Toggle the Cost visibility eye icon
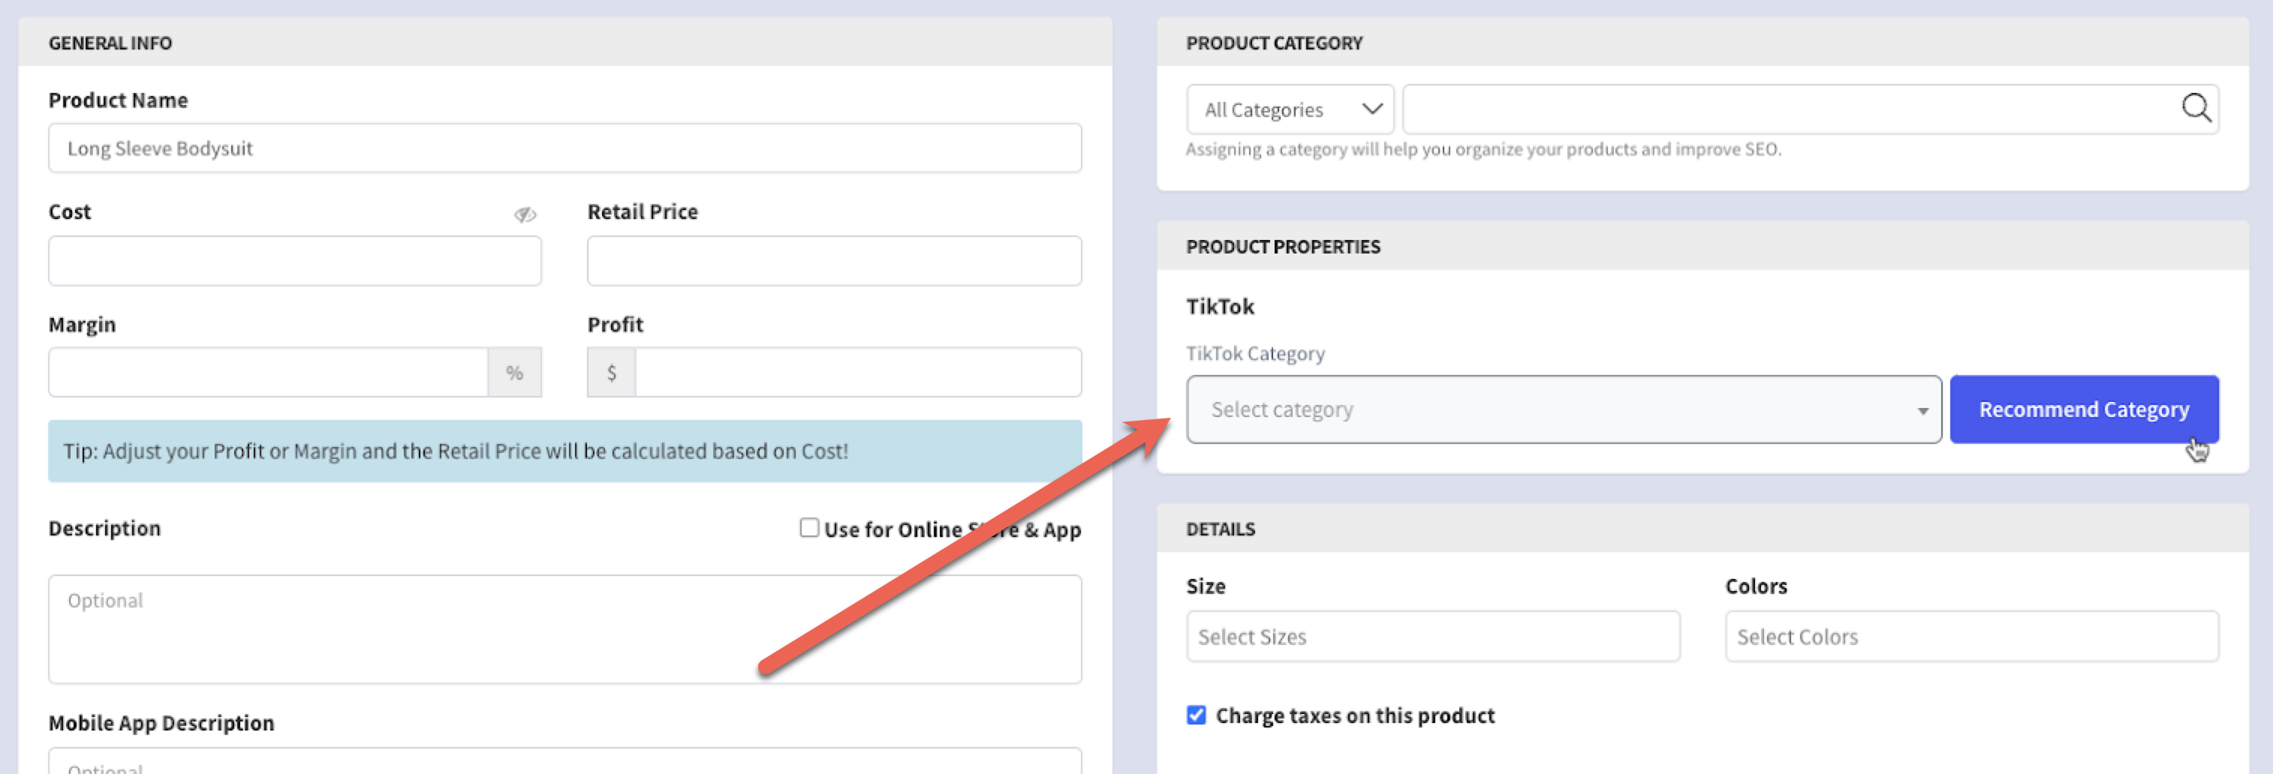 pos(525,214)
